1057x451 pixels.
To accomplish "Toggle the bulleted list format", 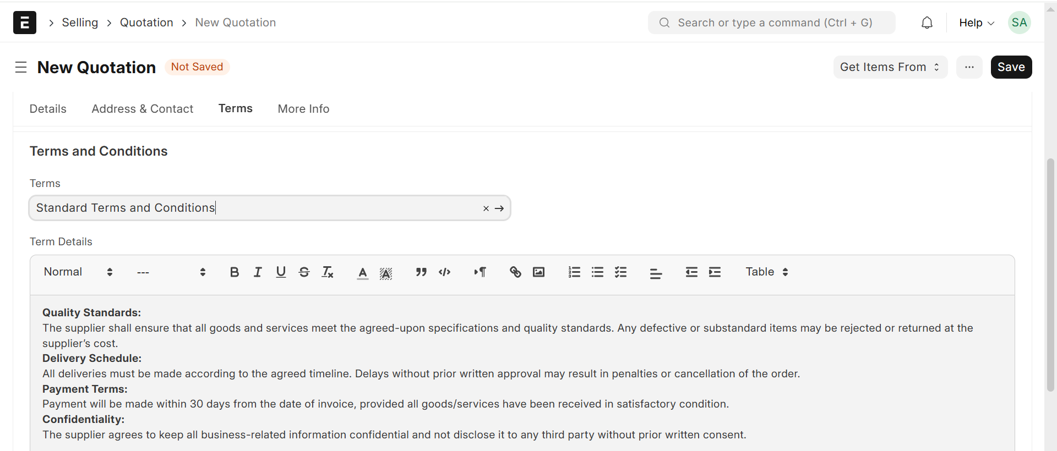I will point(597,272).
